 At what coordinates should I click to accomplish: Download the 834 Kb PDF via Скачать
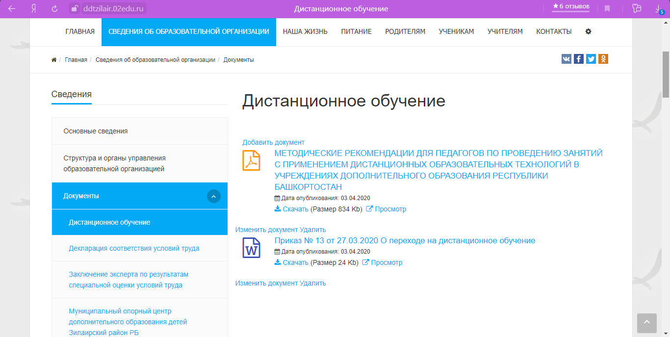click(x=295, y=209)
